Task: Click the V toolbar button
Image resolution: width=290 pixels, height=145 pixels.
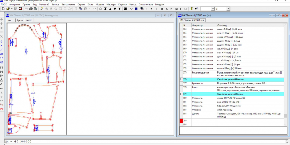Action: 151,9
